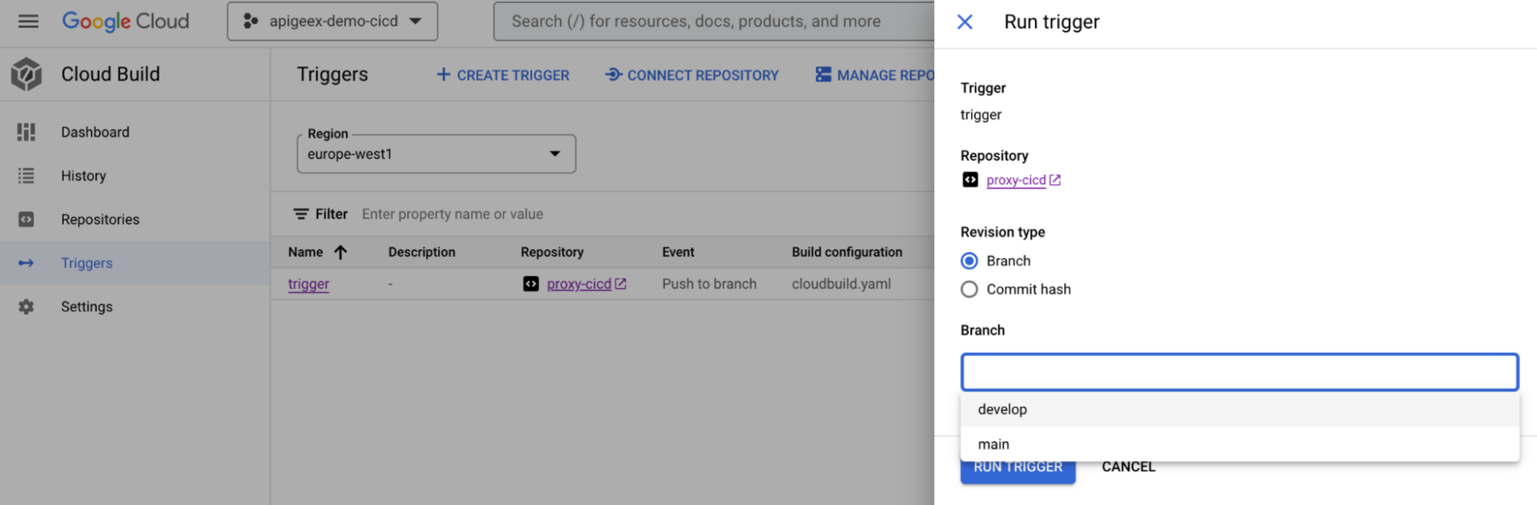Click the Repositories icon in sidebar
This screenshot has height=505, width=1537.
tap(26, 219)
